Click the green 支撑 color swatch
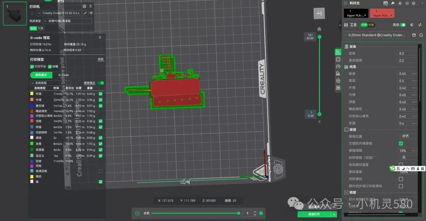The width and height of the screenshot is (426, 221). tap(32, 144)
